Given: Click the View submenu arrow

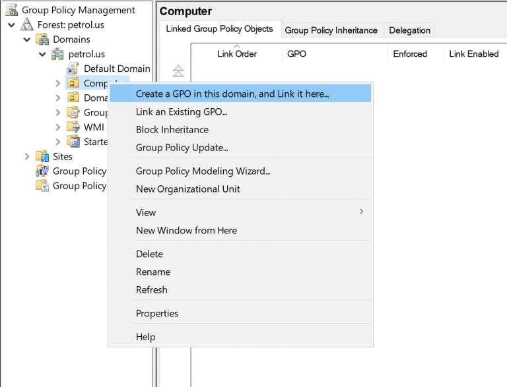Looking at the screenshot, I should [x=362, y=212].
